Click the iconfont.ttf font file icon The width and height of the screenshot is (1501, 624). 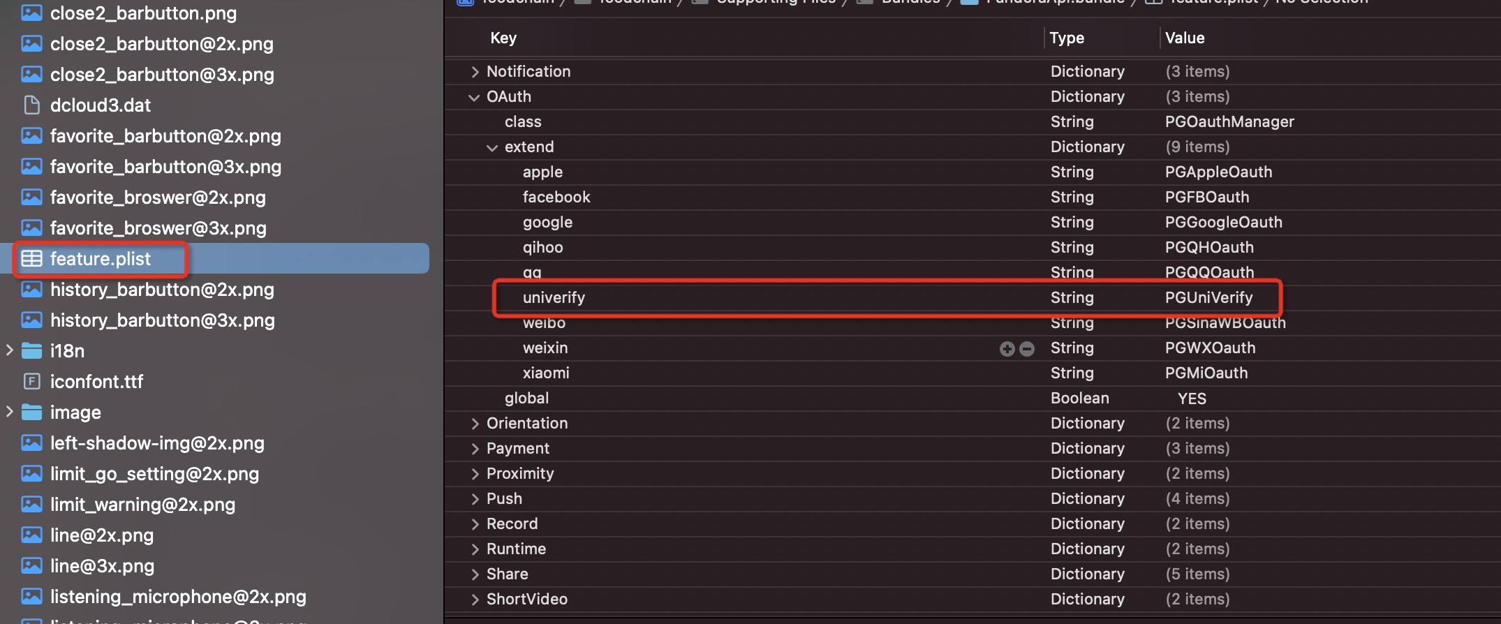(31, 382)
